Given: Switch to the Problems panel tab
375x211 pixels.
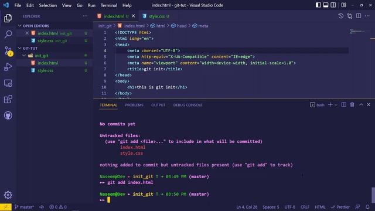Looking at the screenshot, I should click(134, 105).
